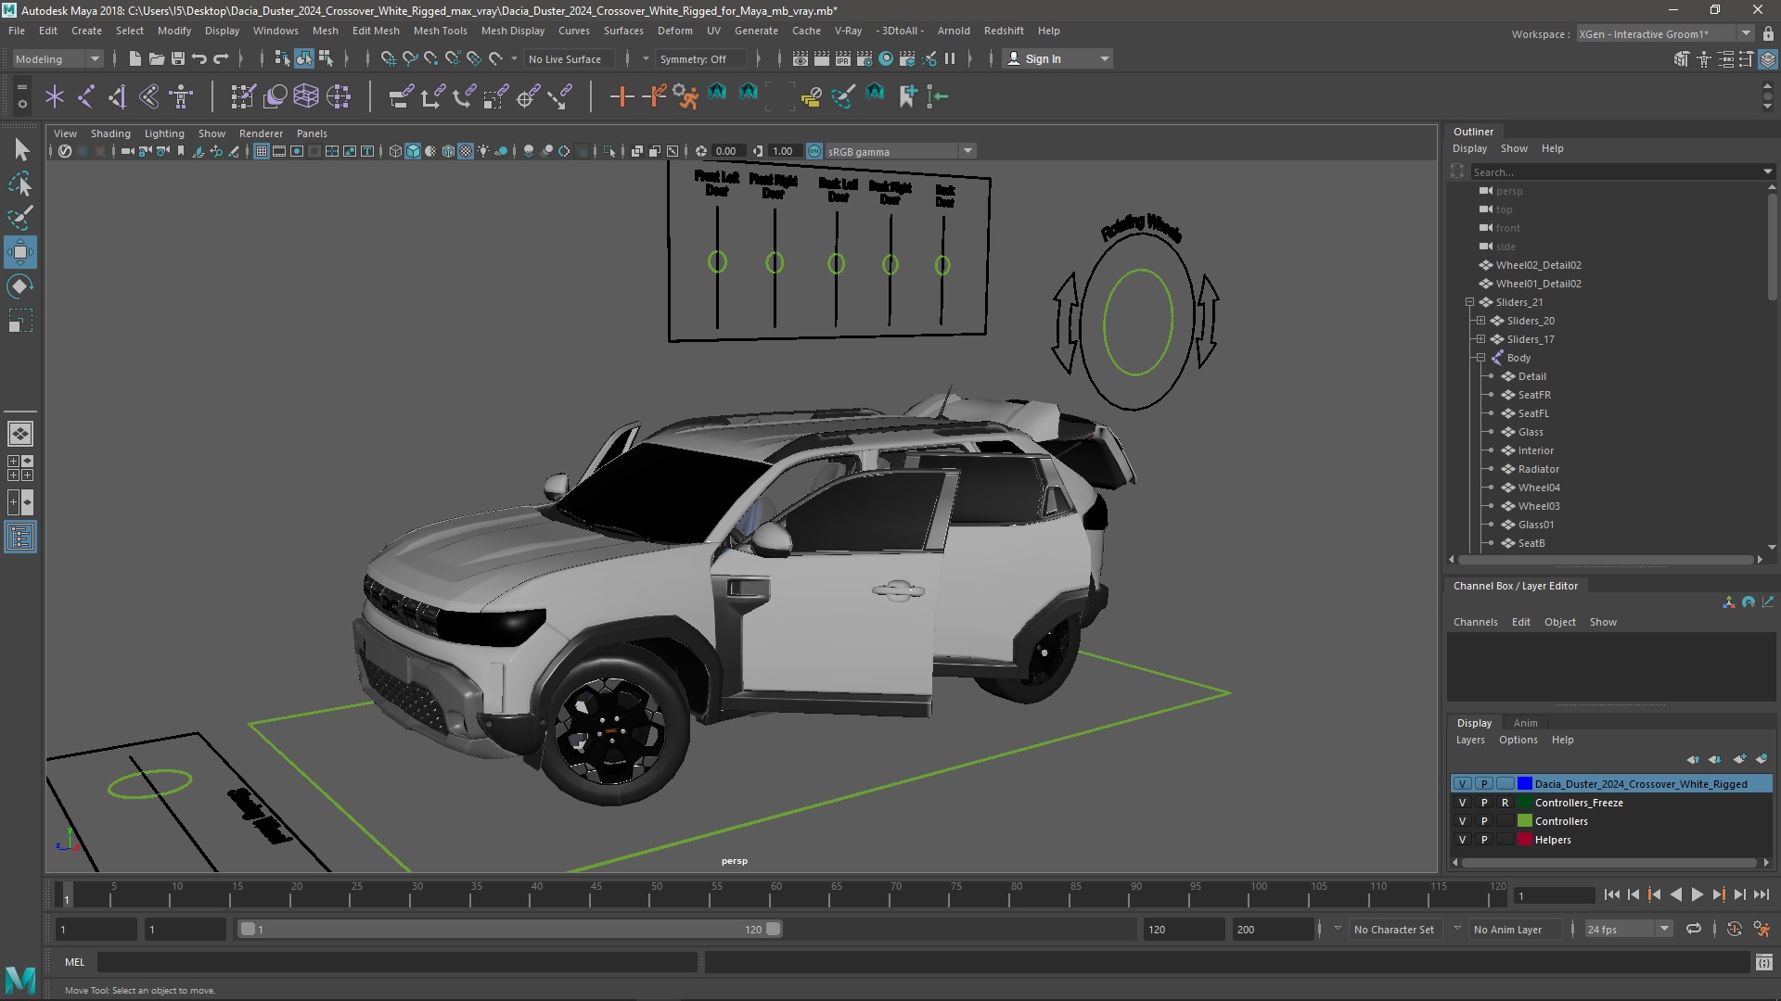Open the viewport Shading menu
1781x1001 pixels.
[110, 133]
